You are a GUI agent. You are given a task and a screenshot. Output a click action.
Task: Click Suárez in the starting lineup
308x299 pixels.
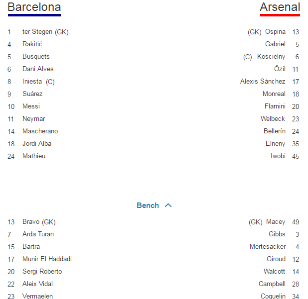coord(32,94)
